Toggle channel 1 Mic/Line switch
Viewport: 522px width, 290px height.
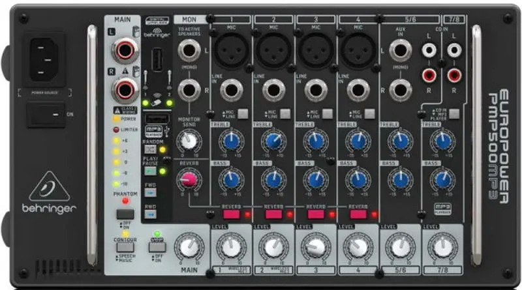pos(243,114)
